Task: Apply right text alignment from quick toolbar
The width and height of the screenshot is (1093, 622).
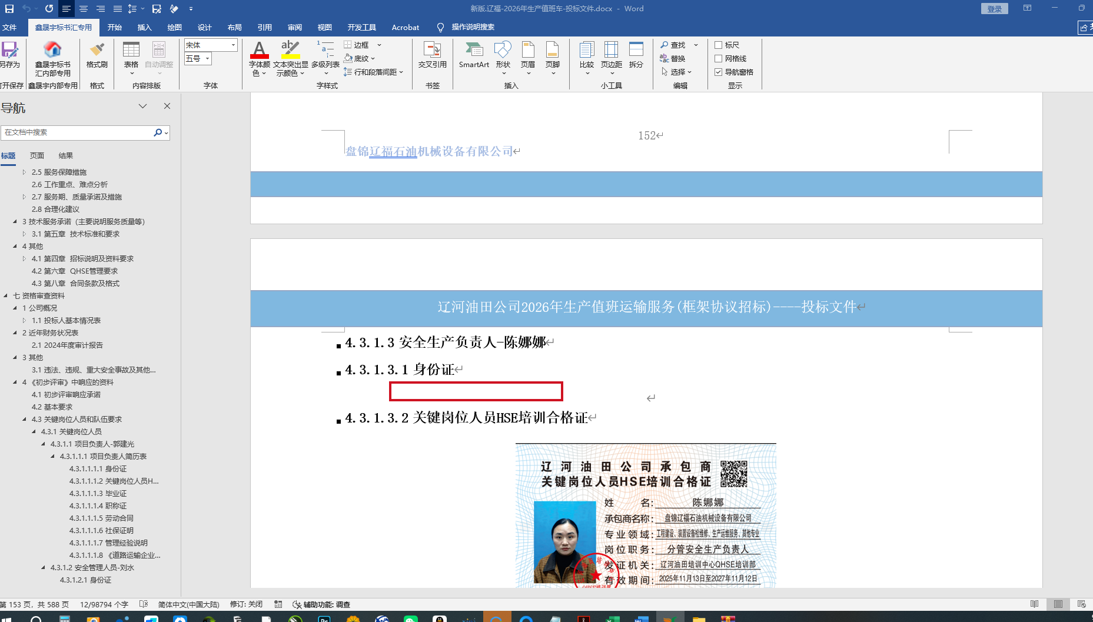Action: coord(101,9)
